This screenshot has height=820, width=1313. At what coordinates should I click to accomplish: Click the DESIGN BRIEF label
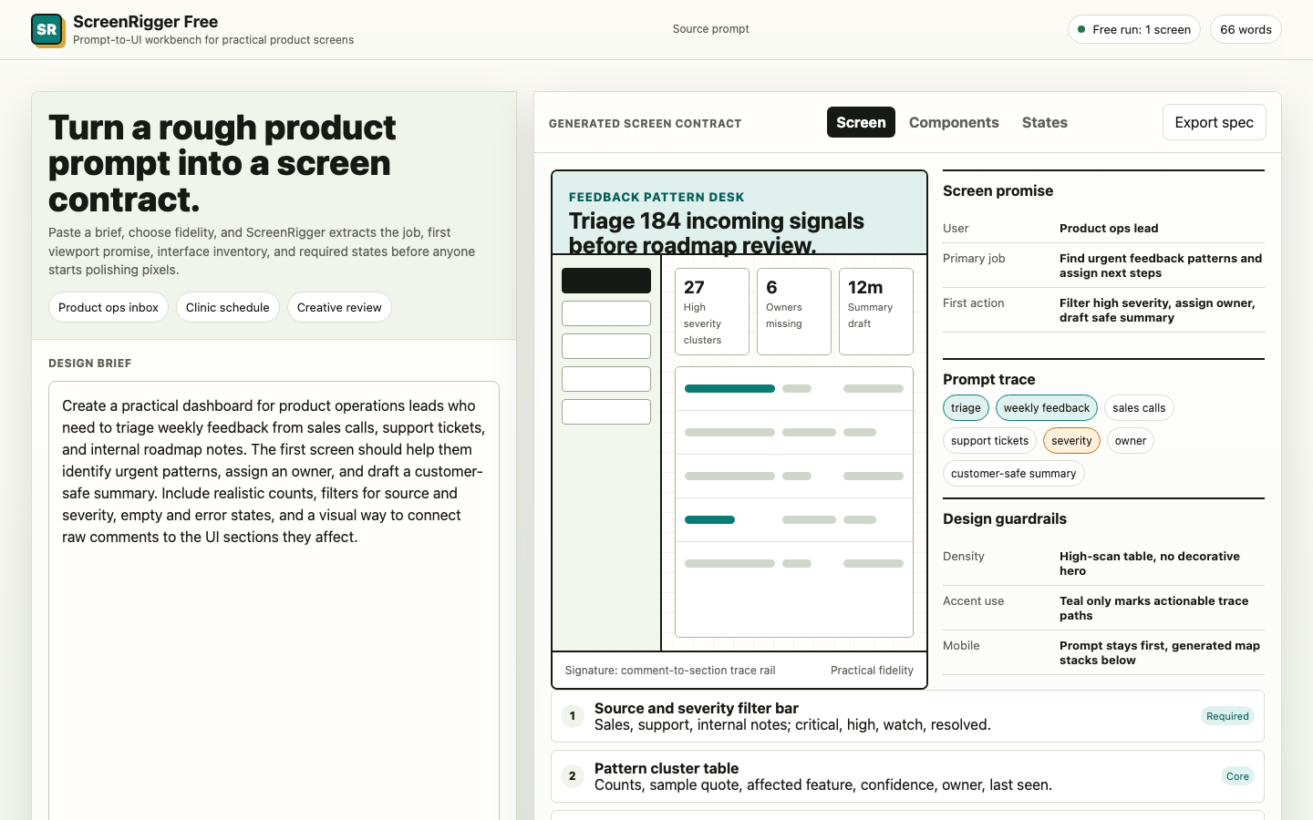coord(90,364)
